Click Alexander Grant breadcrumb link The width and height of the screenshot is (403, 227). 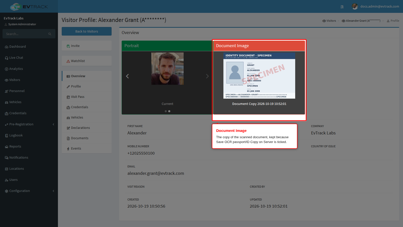[x=361, y=21]
